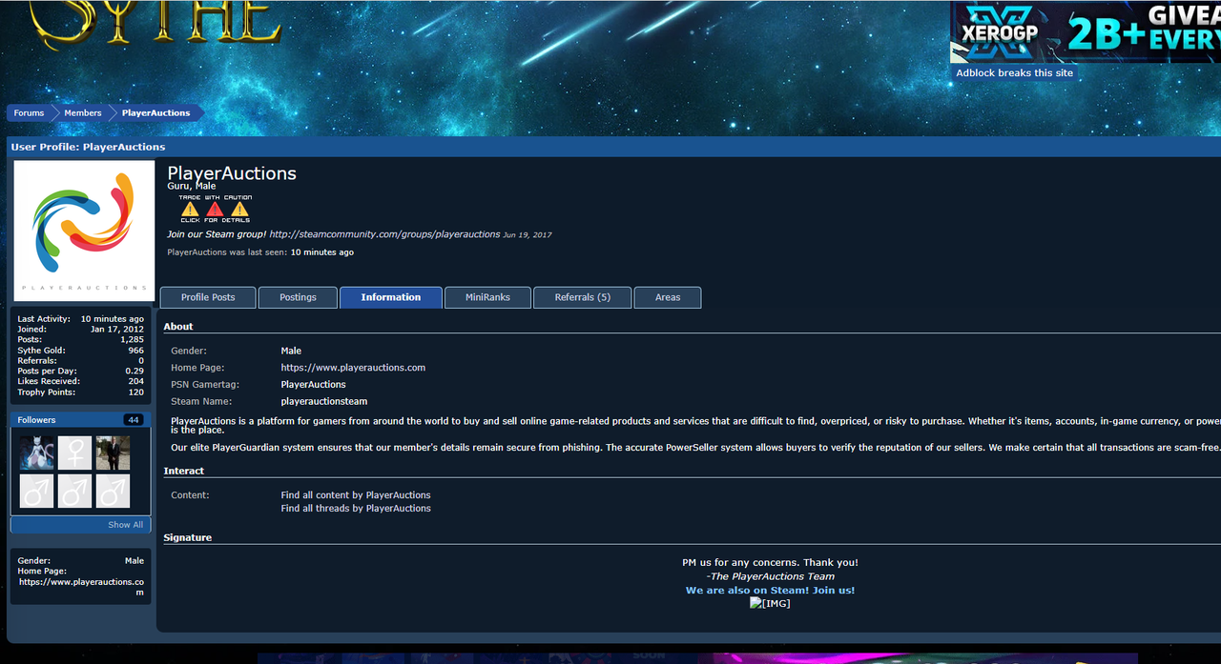Switch to the Profile Posts tab
This screenshot has width=1221, height=664.
click(208, 297)
